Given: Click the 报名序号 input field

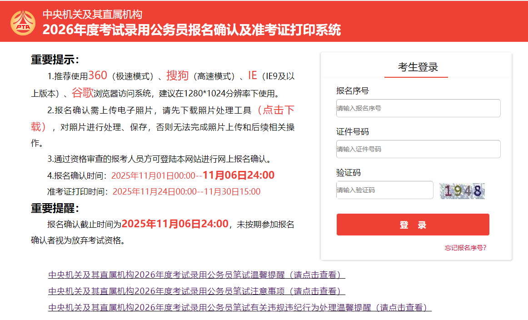Looking at the screenshot, I should (x=418, y=108).
